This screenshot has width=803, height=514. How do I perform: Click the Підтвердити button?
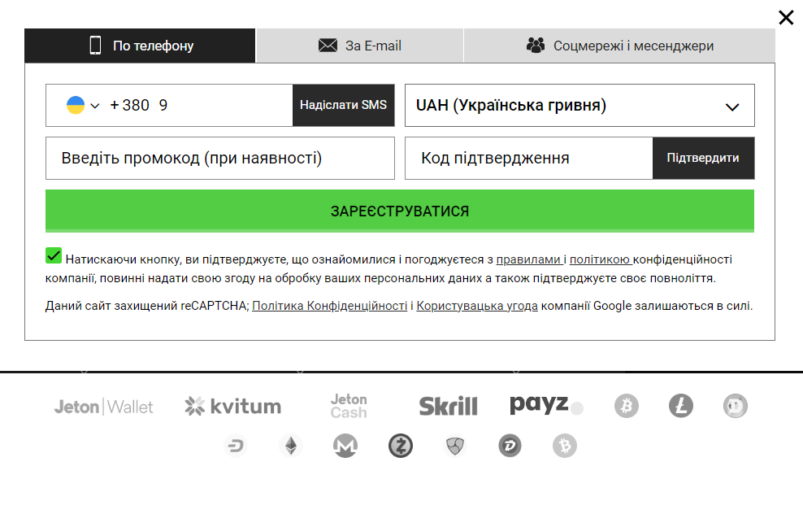(703, 158)
